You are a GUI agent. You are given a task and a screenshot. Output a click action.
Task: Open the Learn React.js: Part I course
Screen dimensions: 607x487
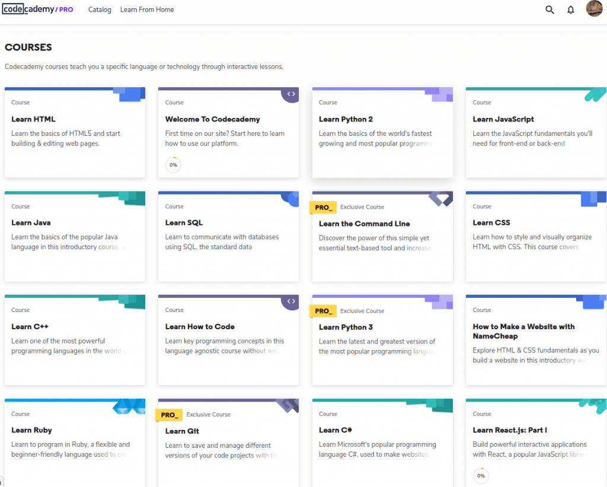coord(536,443)
